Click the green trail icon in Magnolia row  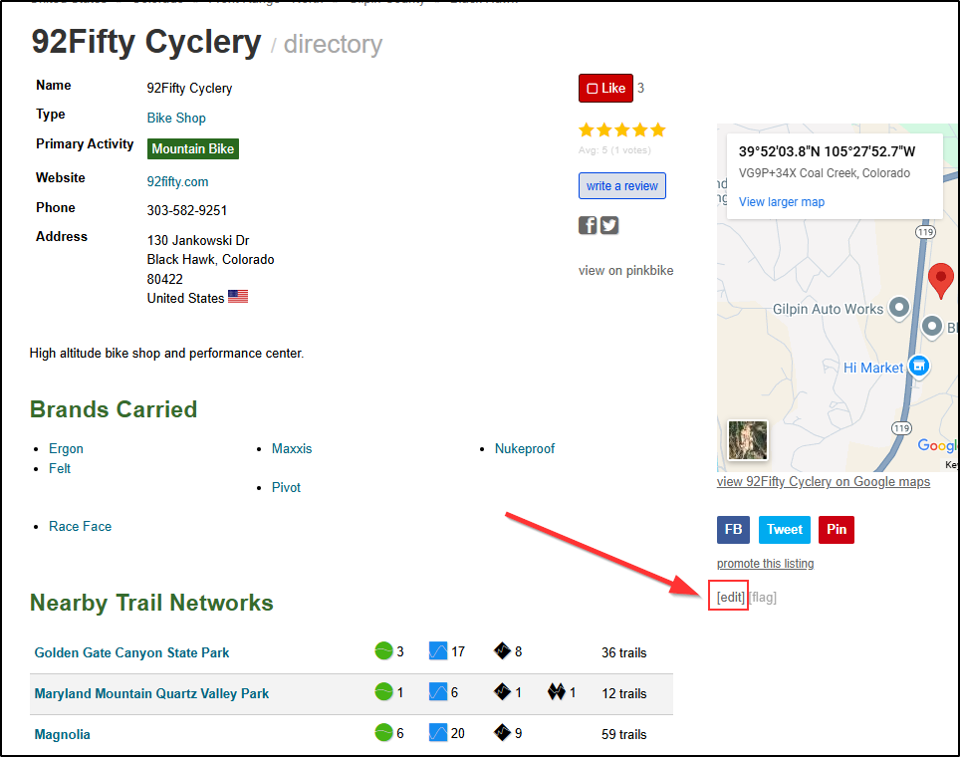(383, 732)
